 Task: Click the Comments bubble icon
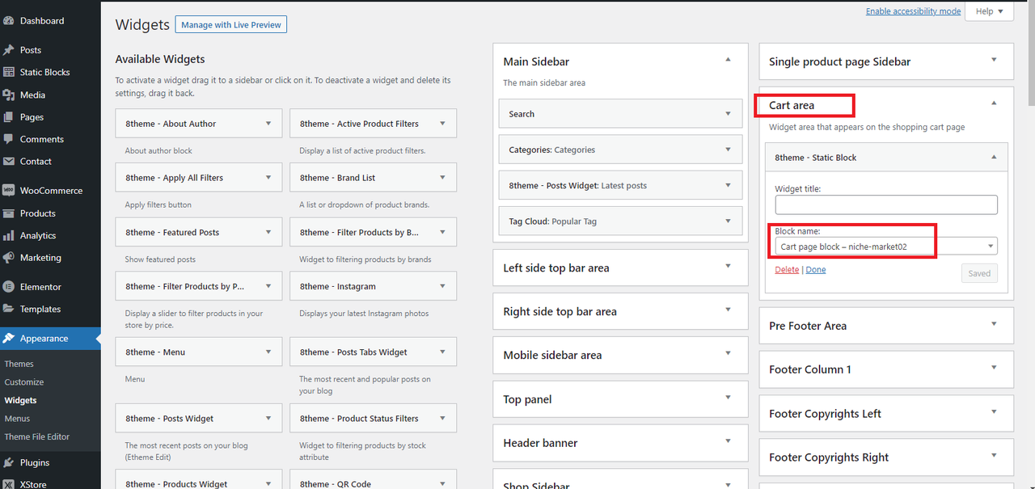tap(8, 139)
